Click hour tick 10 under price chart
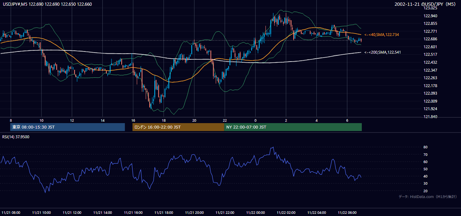The height and width of the screenshot is (216, 461). point(41,120)
